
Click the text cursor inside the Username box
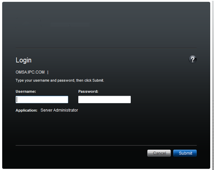click(x=17, y=100)
